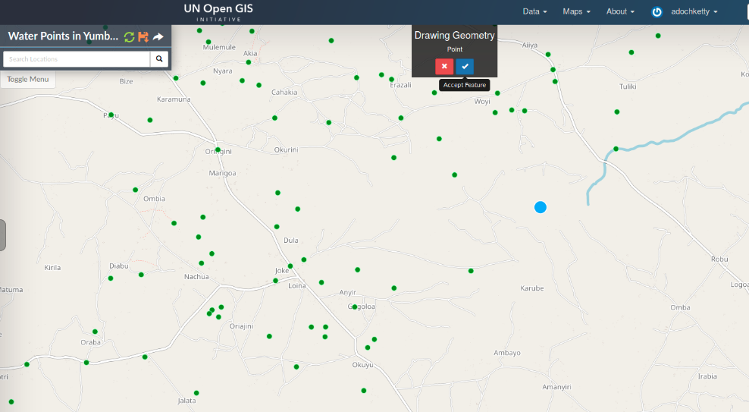749x412 pixels.
Task: Open the gray side panel handle on left edge
Action: point(2,234)
